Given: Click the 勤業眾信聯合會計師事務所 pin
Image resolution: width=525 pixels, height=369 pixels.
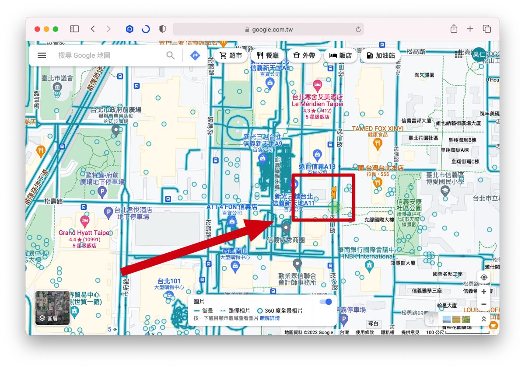Looking at the screenshot, I should tap(297, 265).
